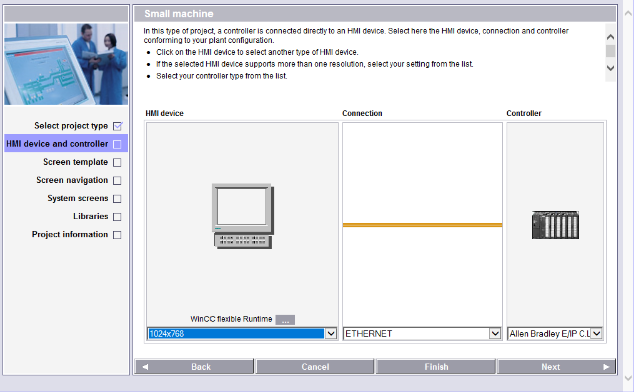
Task: Tick the Project information checkbox
Action: coord(117,235)
